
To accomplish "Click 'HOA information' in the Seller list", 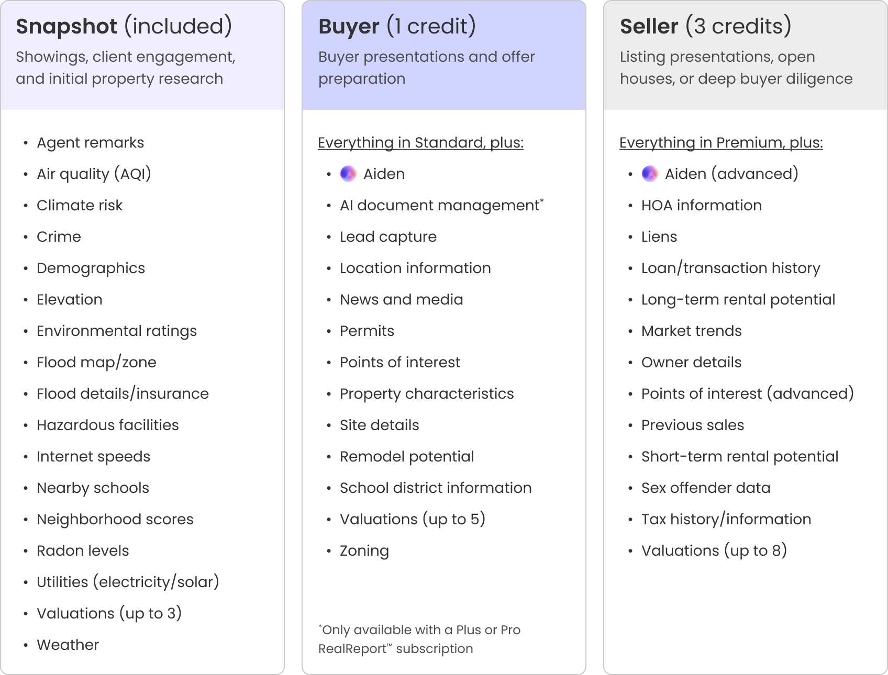I will coord(702,205).
